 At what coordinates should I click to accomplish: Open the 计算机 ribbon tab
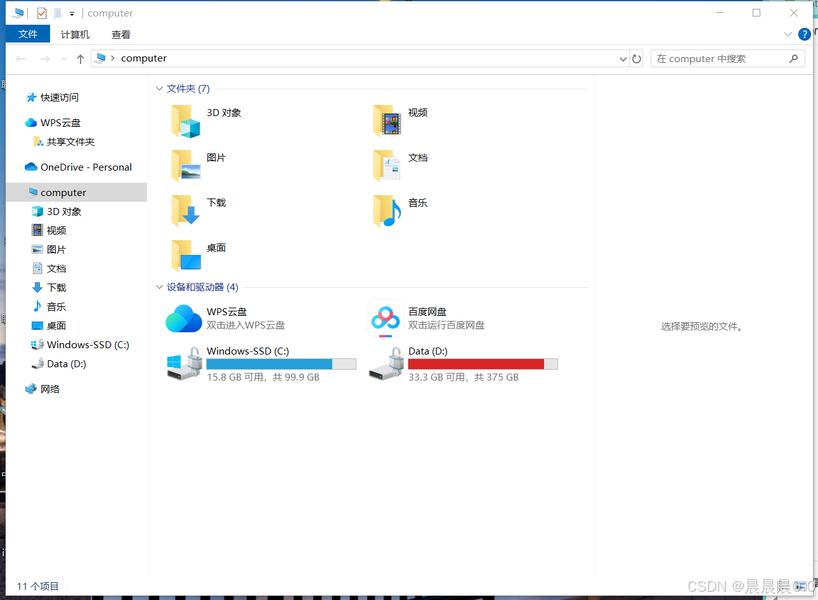pyautogui.click(x=75, y=34)
